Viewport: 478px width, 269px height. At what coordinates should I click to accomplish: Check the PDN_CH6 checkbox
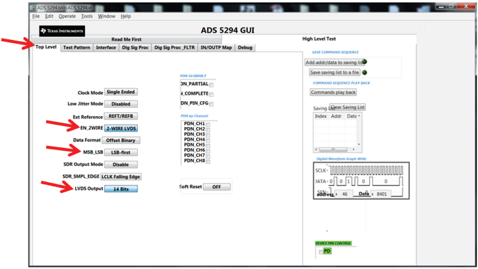[208, 151]
